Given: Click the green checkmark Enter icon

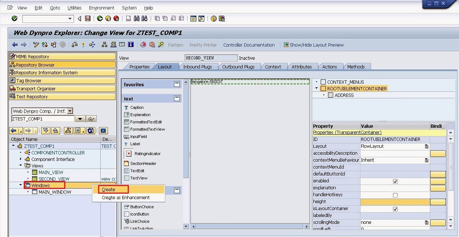Looking at the screenshot, I should (15, 19).
